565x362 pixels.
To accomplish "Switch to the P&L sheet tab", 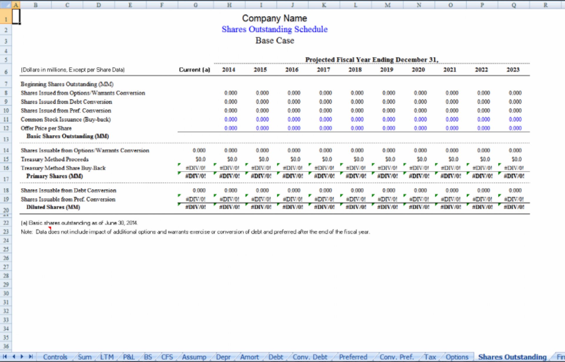I will pyautogui.click(x=129, y=357).
